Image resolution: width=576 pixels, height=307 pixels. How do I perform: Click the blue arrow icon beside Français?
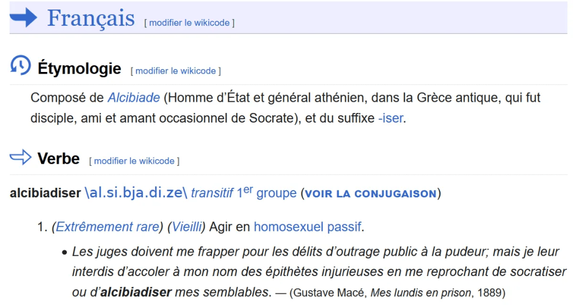point(24,17)
